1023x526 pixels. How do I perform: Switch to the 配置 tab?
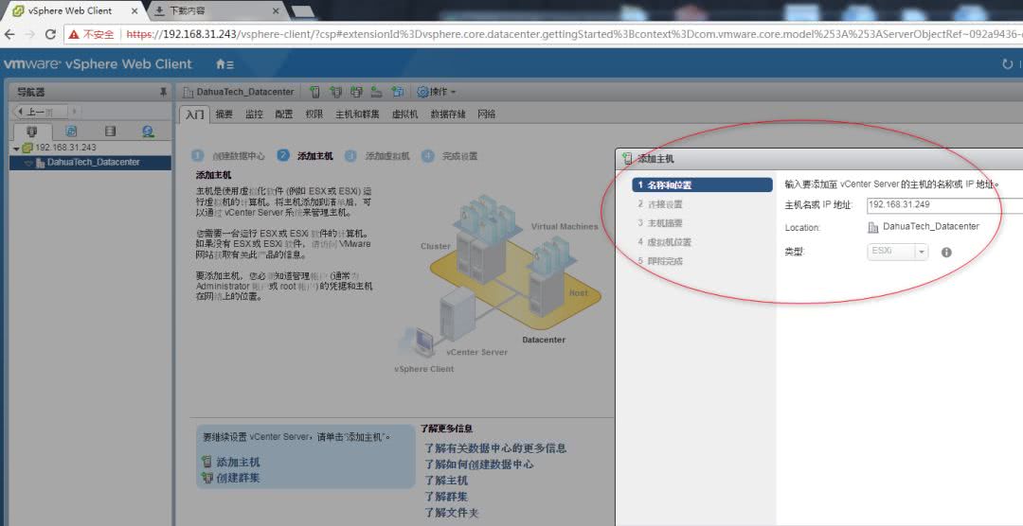pos(284,114)
